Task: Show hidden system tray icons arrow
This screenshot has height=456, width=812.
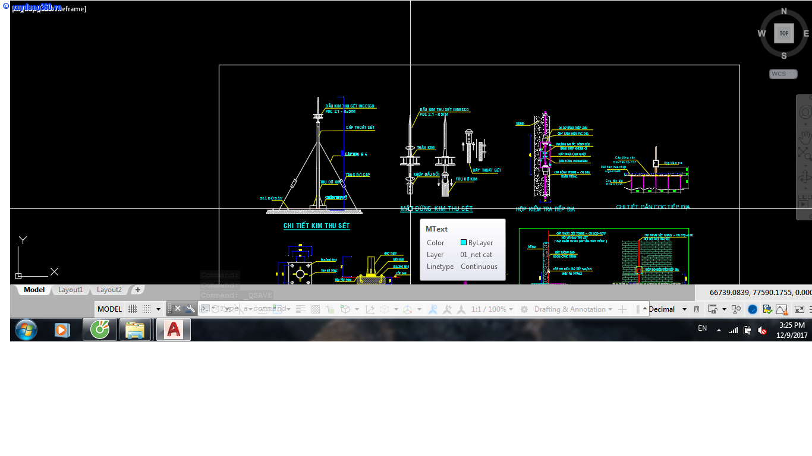Action: [719, 330]
